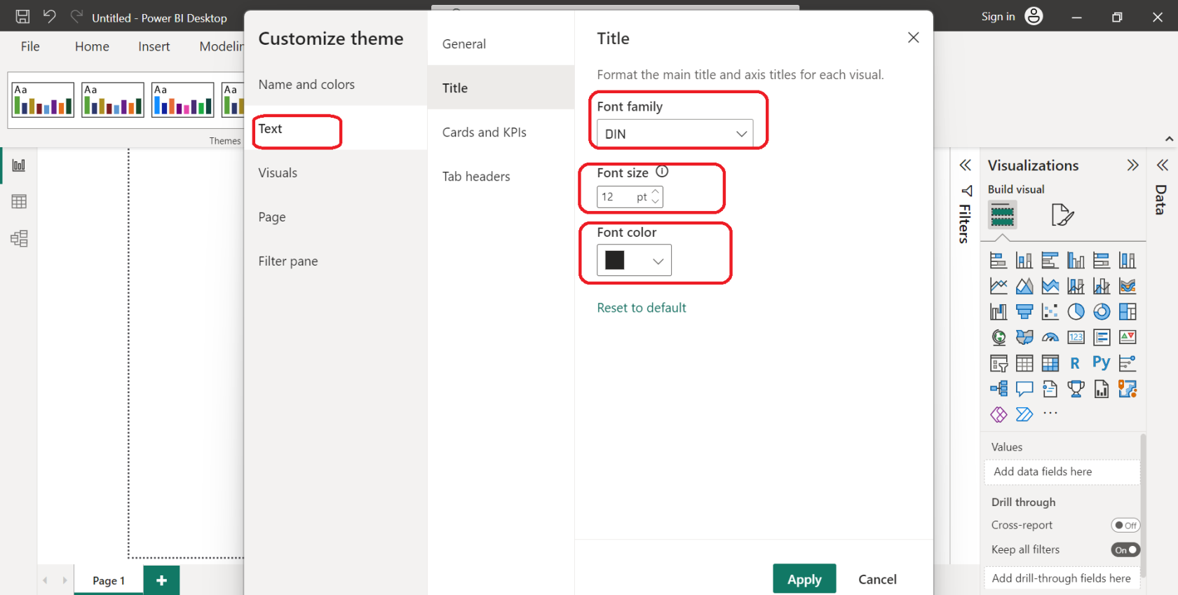Select the Filled map visual
This screenshot has height=595, width=1178.
pos(1024,338)
